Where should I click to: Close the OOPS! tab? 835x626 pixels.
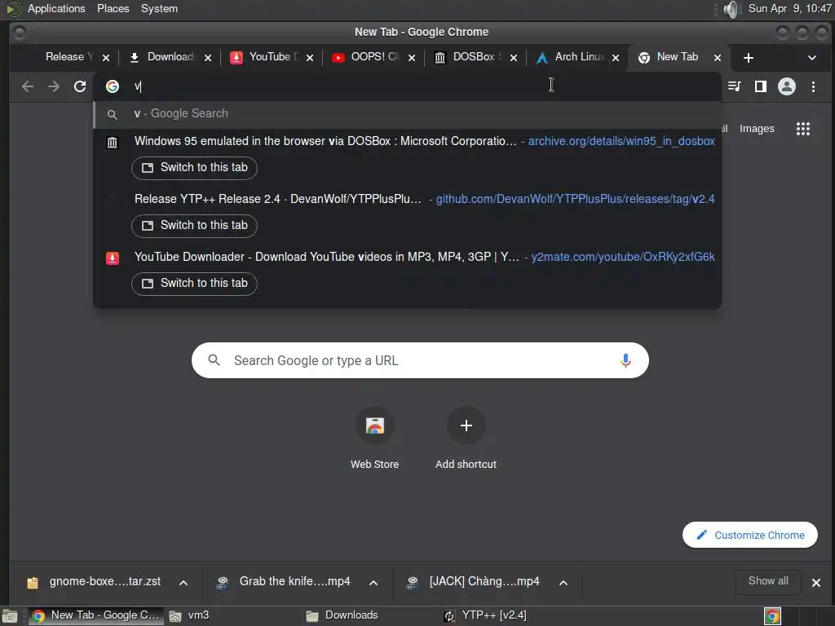[x=412, y=58]
